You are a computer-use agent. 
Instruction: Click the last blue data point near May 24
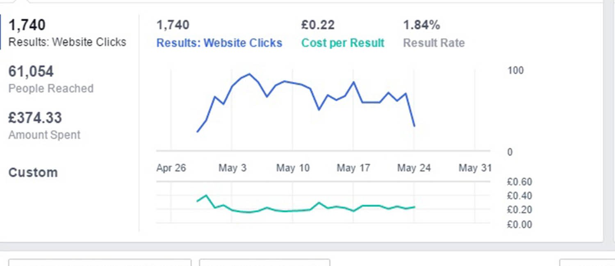click(415, 126)
